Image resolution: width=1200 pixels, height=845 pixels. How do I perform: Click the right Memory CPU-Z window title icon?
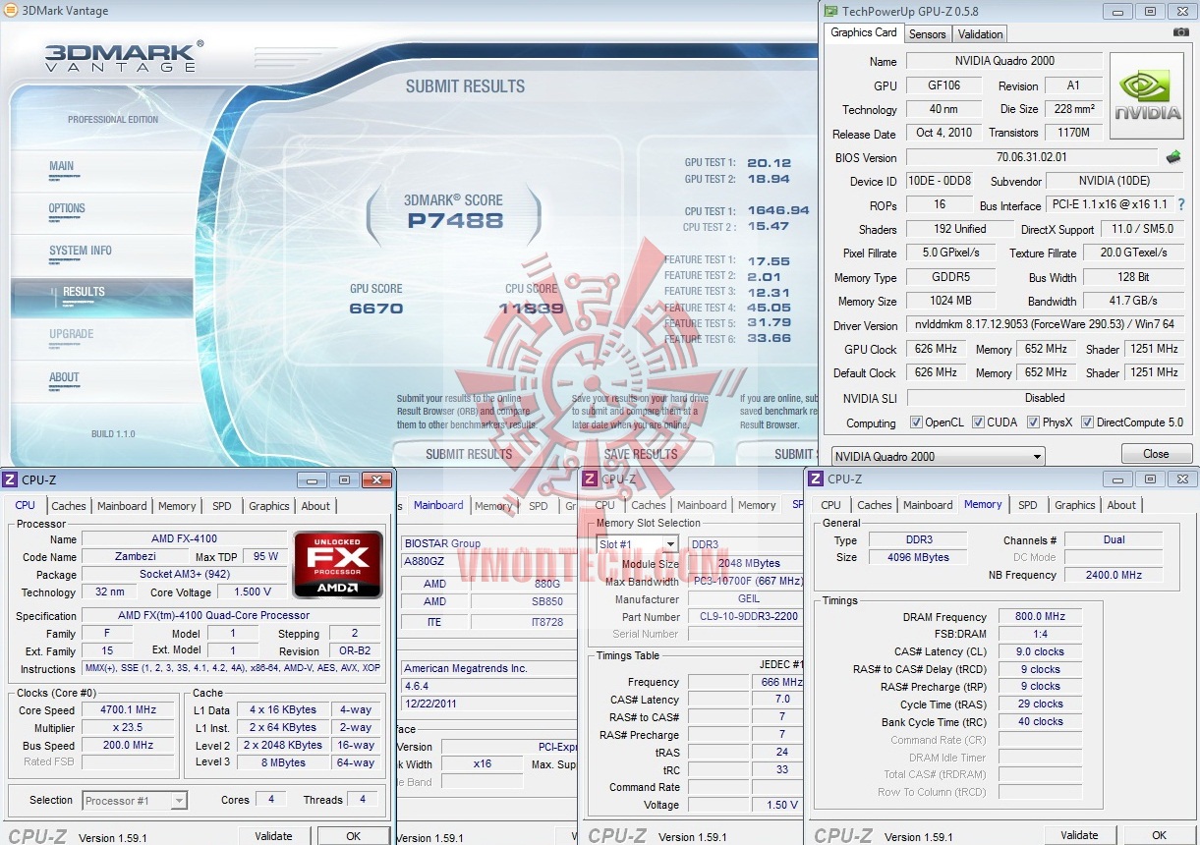[x=816, y=479]
